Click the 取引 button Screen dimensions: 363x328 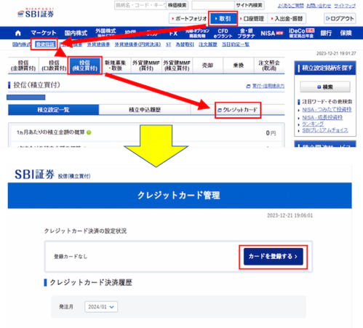[223, 18]
